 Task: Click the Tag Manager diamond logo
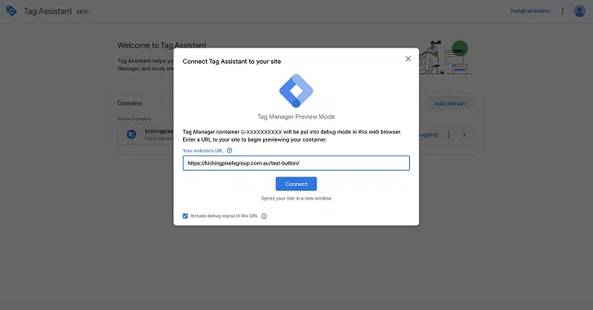coord(296,90)
